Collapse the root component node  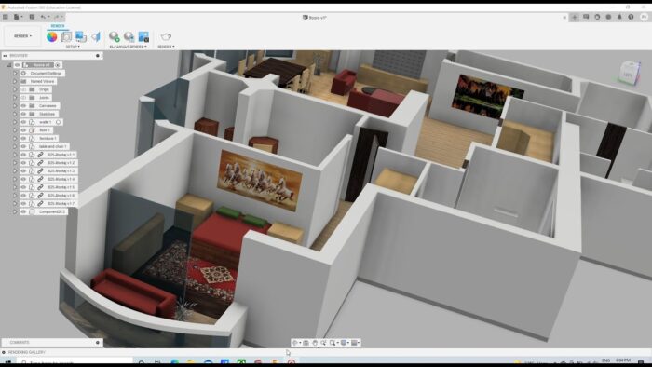click(9, 65)
